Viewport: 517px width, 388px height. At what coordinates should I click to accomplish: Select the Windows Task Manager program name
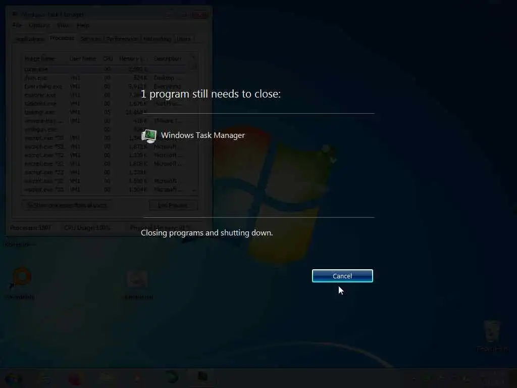(x=203, y=135)
